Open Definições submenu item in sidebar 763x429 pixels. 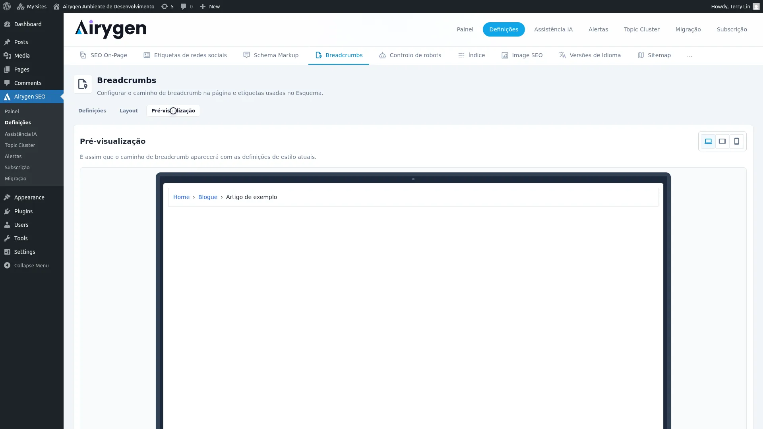pyautogui.click(x=18, y=123)
